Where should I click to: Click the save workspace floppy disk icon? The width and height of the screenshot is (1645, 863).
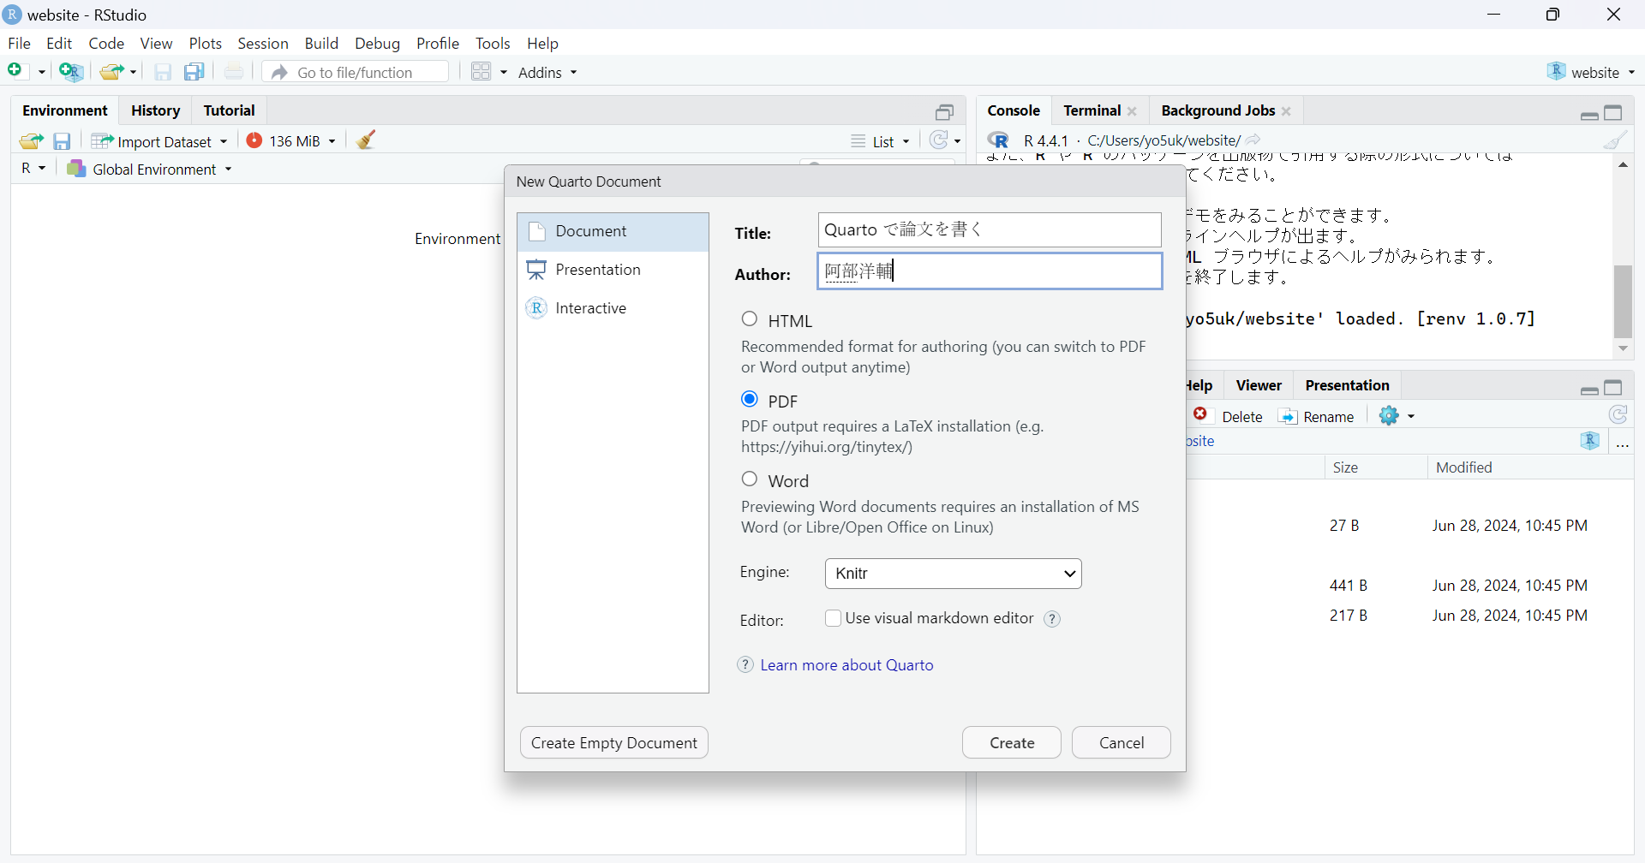62,141
